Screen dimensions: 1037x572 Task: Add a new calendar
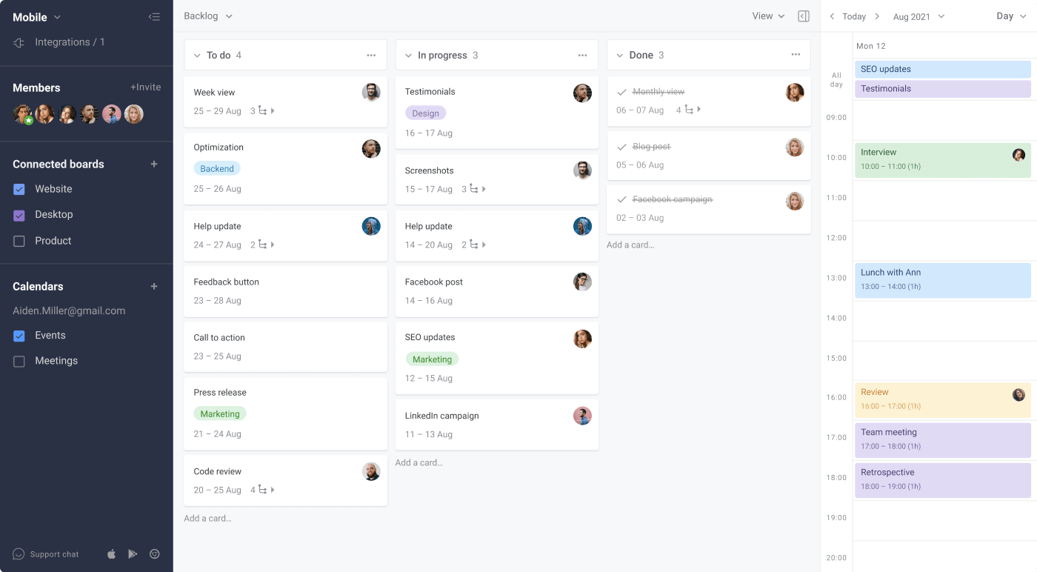(x=154, y=286)
